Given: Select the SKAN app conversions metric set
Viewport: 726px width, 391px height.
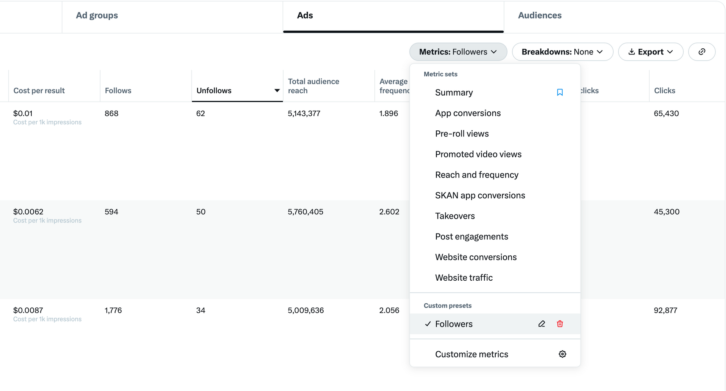Looking at the screenshot, I should 480,195.
